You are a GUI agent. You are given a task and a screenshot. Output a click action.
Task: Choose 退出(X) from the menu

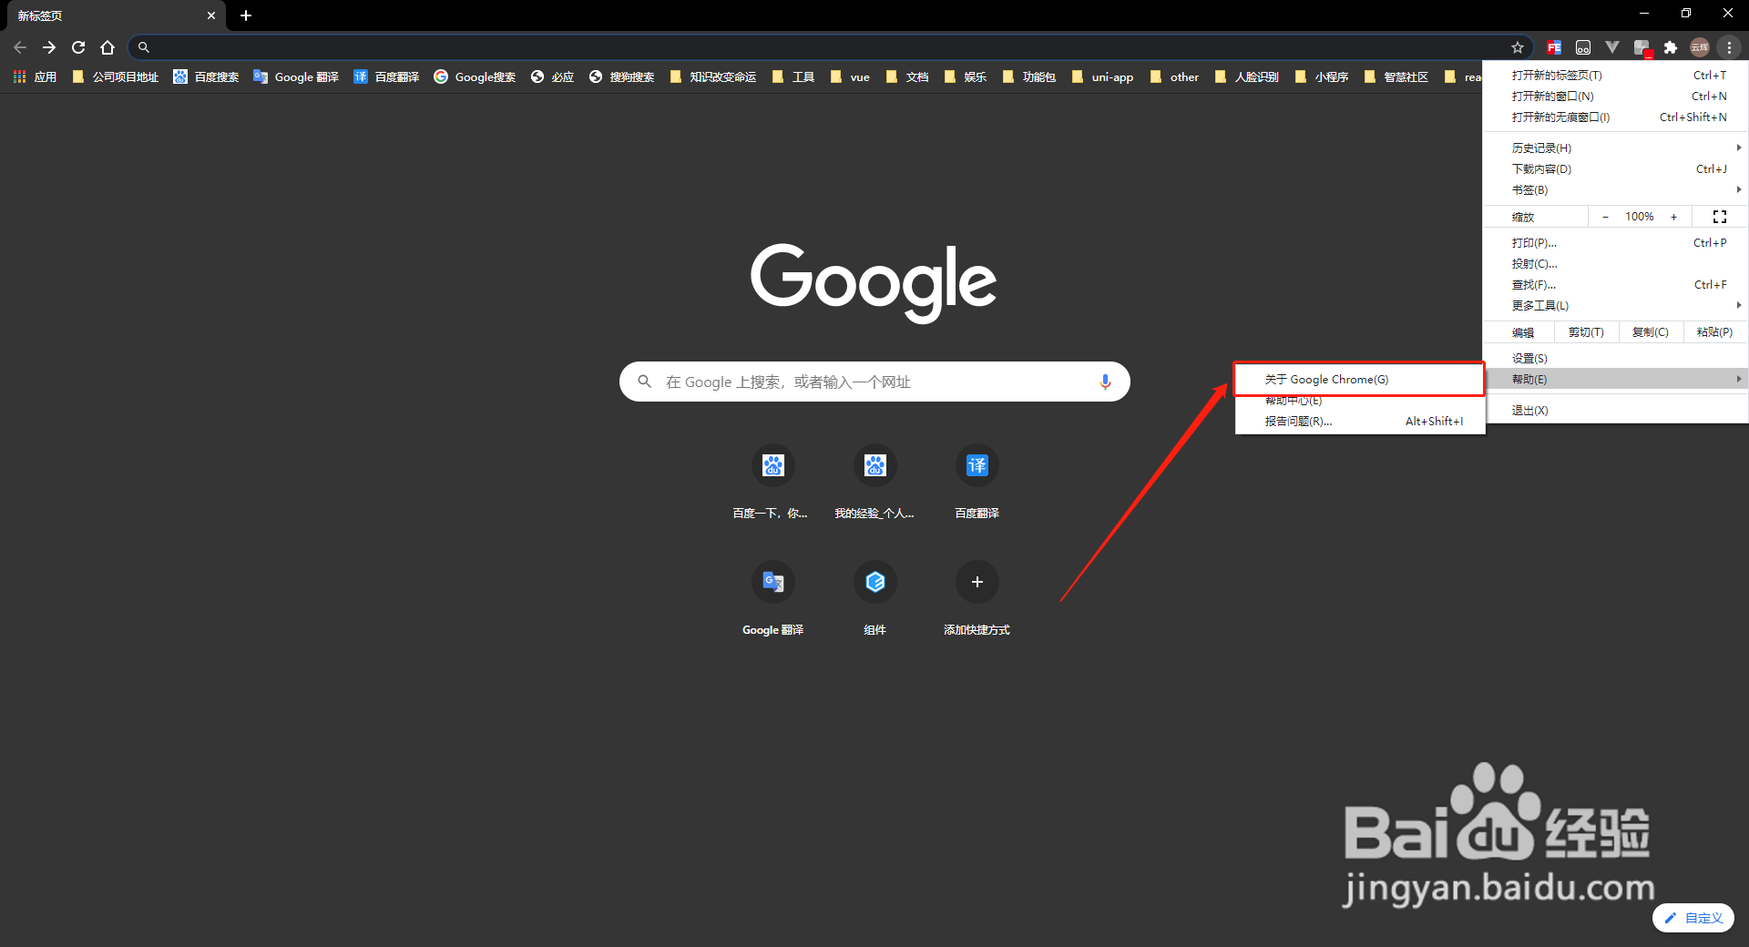click(1615, 411)
